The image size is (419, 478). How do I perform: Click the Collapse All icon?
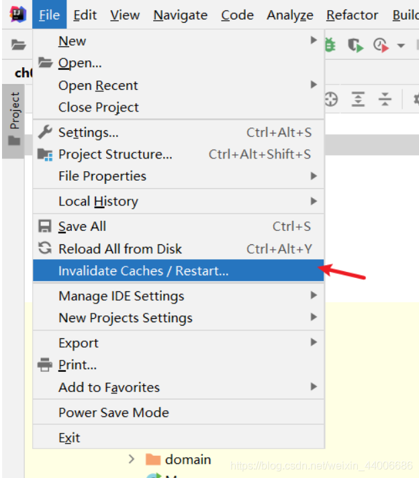point(385,99)
